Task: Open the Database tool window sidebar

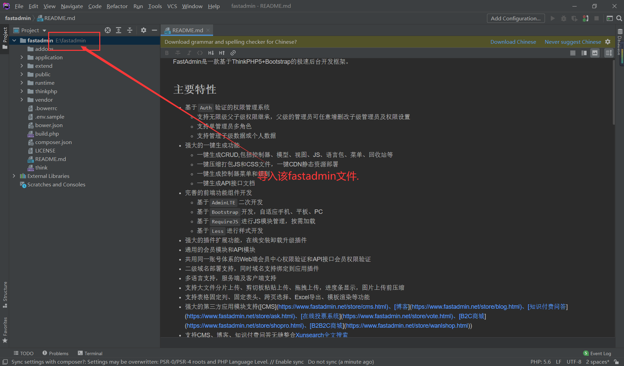Action: coord(620,42)
